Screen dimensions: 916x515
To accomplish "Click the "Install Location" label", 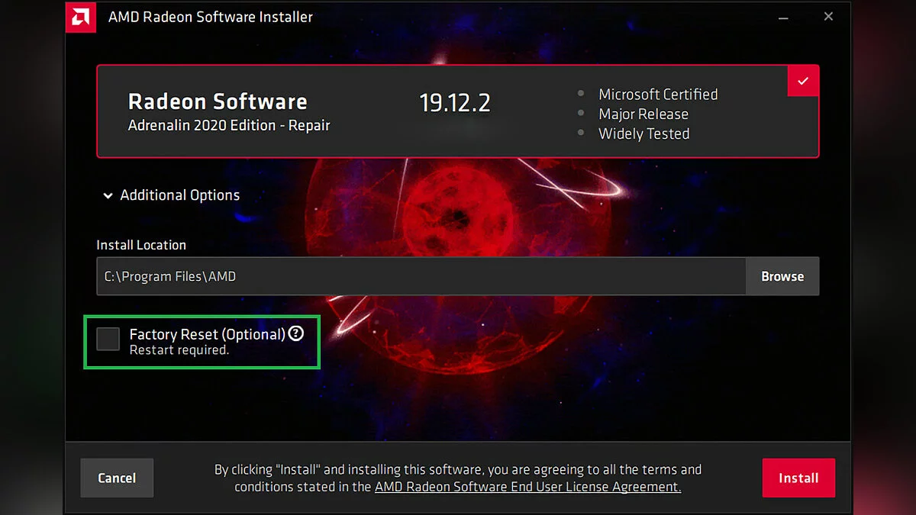I will click(141, 245).
